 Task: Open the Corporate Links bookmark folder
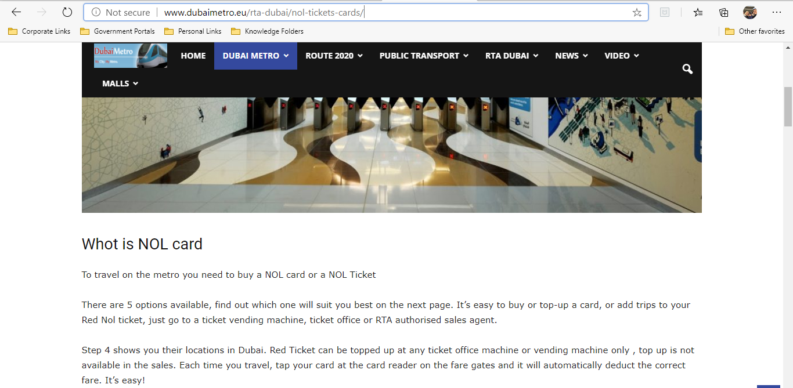pyautogui.click(x=39, y=31)
